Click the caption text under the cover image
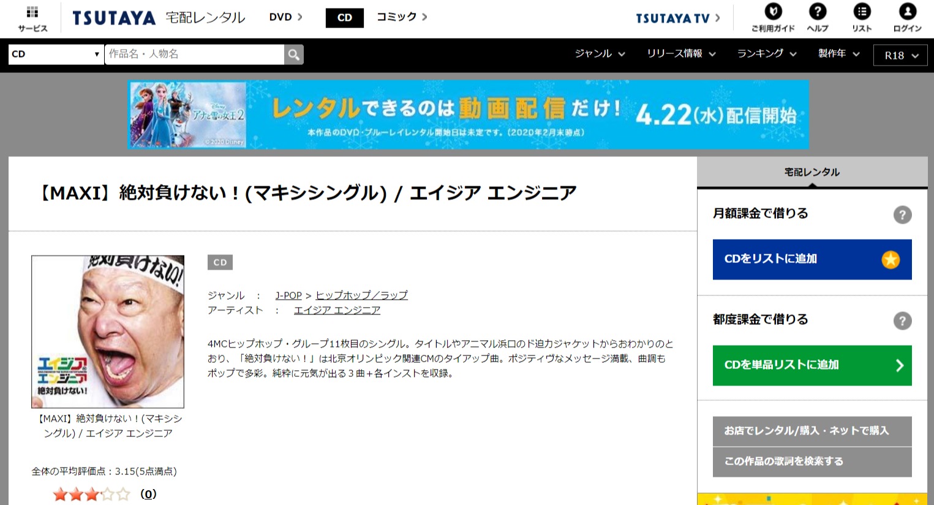Viewport: 934px width, 505px height. click(x=108, y=426)
